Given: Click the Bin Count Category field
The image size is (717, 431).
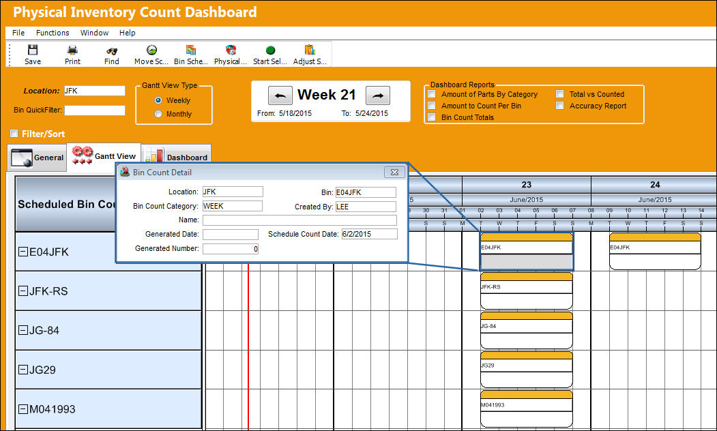Looking at the screenshot, I should click(233, 206).
